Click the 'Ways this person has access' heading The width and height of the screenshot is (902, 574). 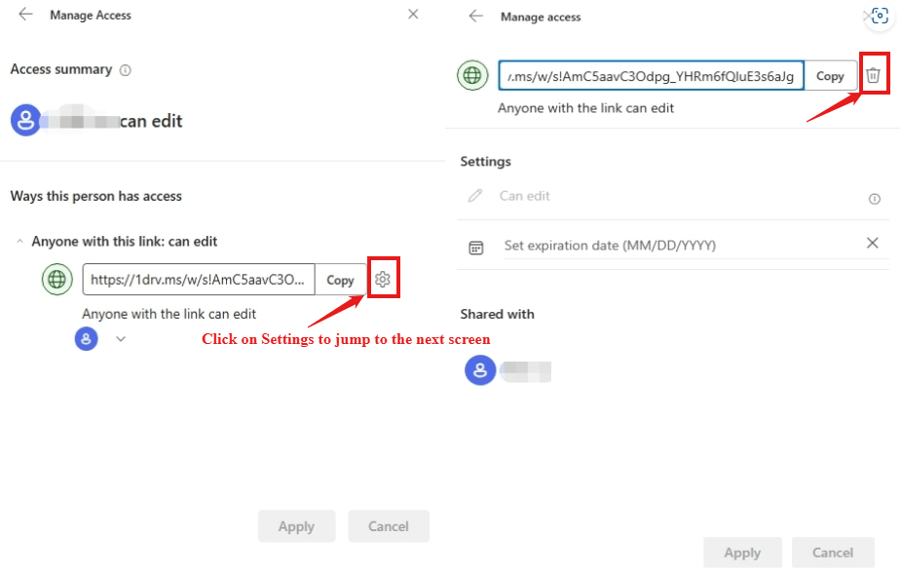pyautogui.click(x=96, y=196)
